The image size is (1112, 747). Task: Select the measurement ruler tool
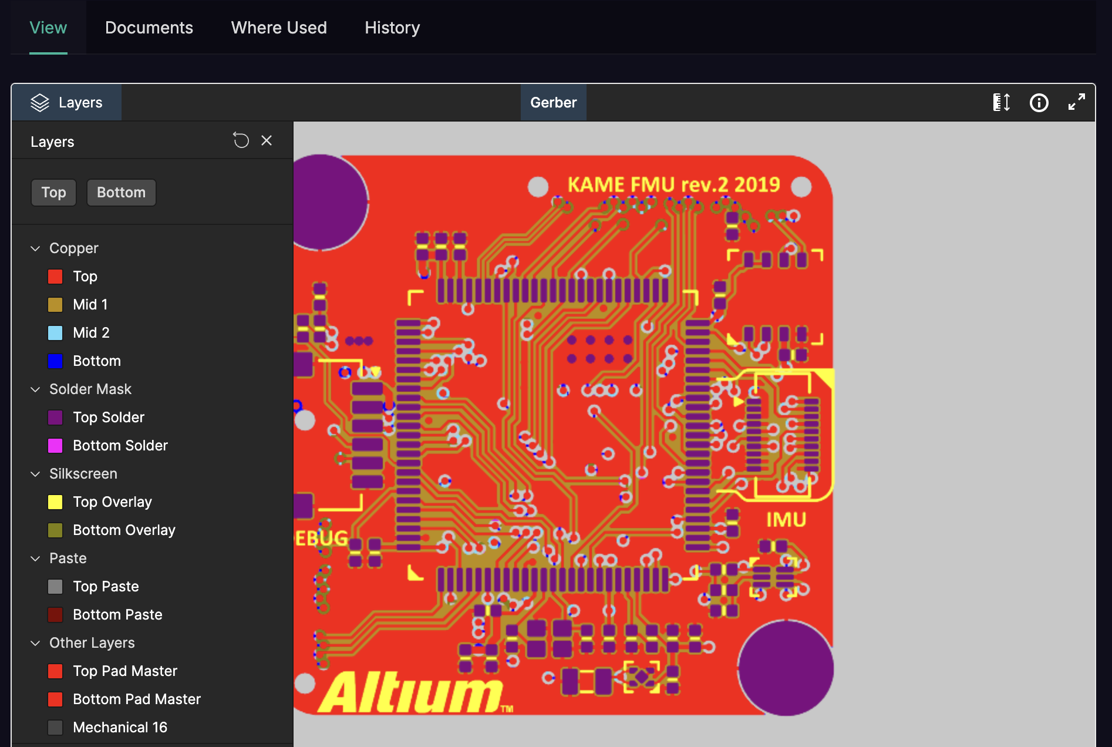click(1001, 102)
